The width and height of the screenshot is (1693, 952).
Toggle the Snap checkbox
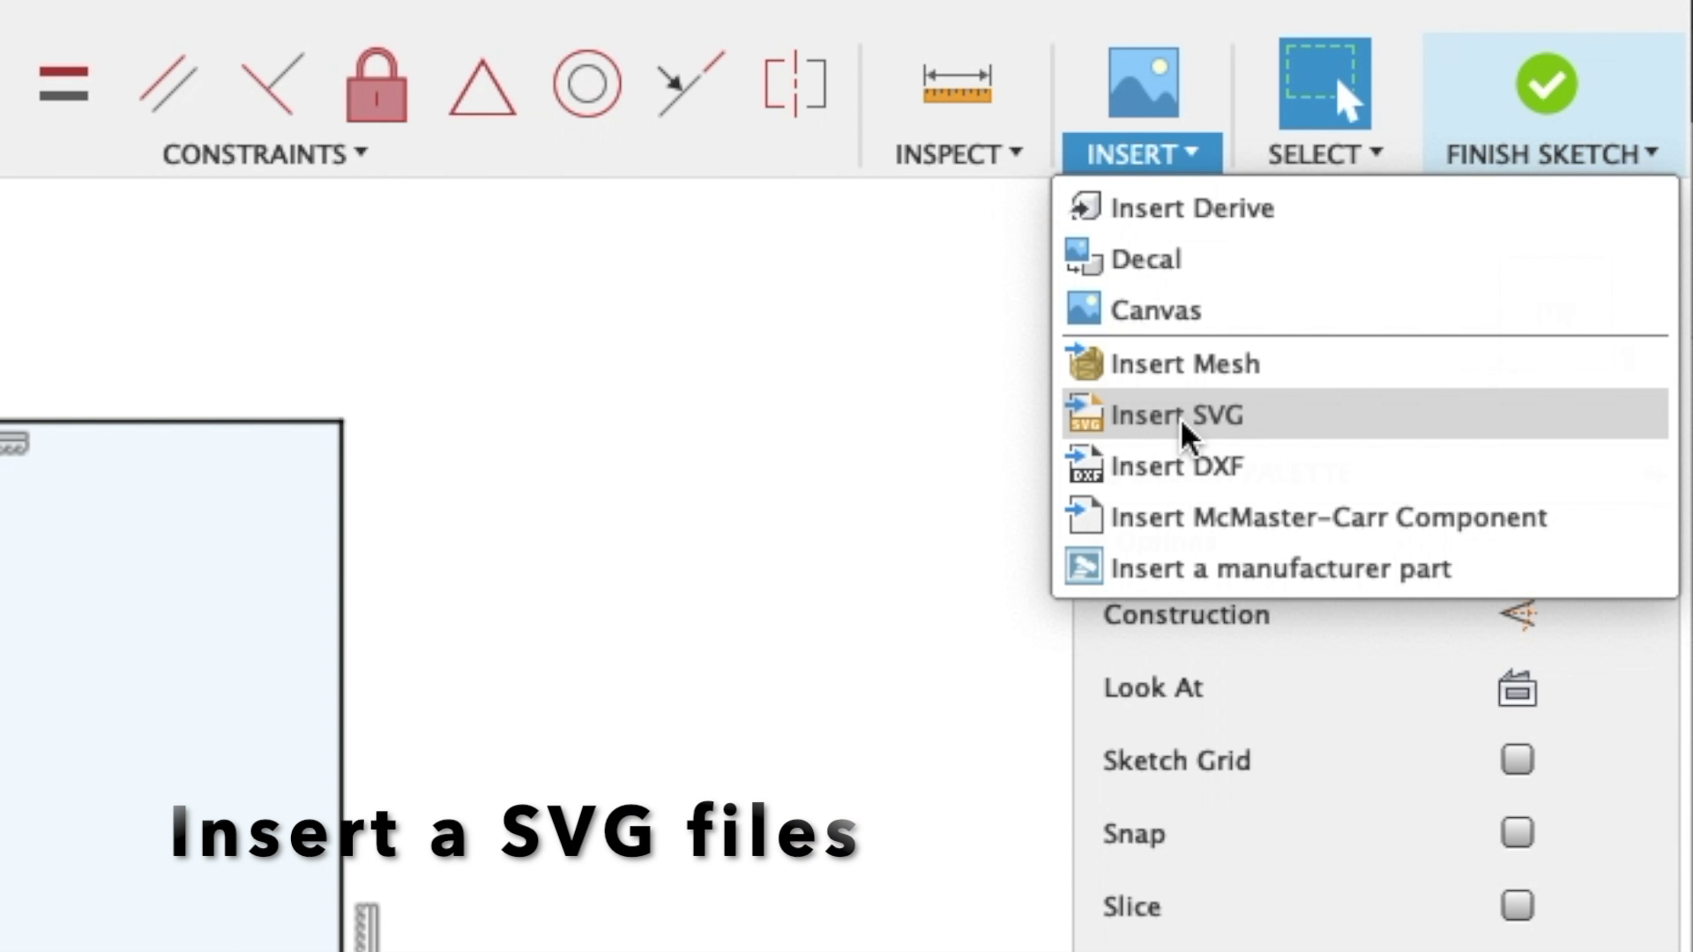click(1517, 832)
